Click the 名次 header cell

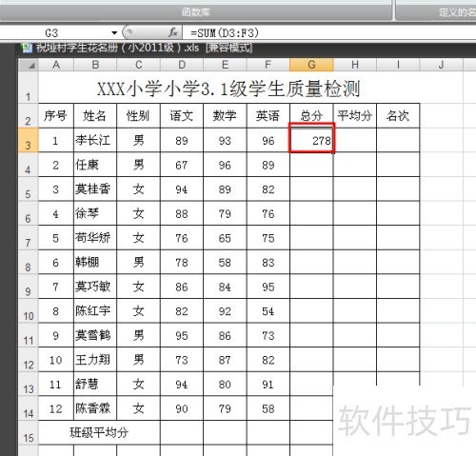[x=398, y=115]
